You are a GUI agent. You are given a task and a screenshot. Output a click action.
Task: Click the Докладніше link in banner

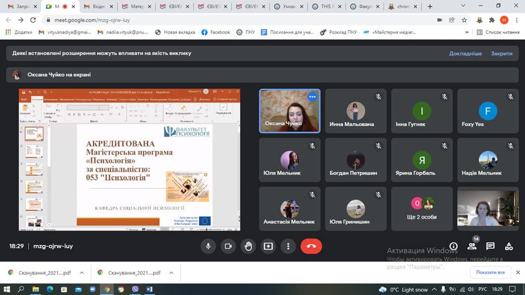click(x=465, y=54)
